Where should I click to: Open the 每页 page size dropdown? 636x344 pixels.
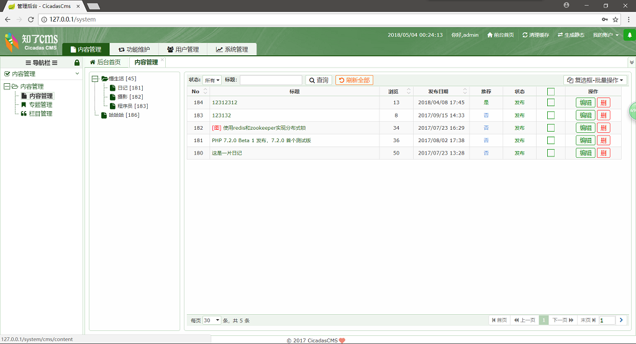tap(212, 320)
